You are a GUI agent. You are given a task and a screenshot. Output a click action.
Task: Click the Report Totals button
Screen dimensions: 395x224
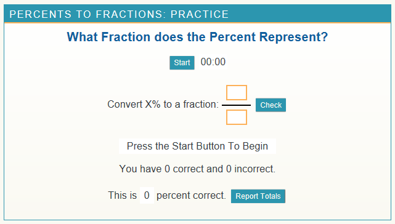point(258,196)
